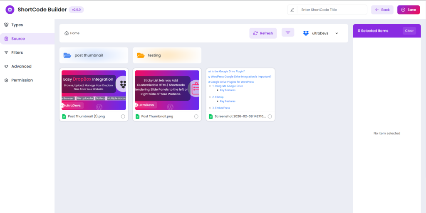Select the Post Thumbnail.png radio button

point(196,116)
